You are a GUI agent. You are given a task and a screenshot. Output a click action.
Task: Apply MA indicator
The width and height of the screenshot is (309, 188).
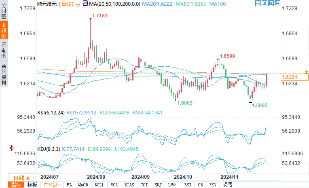pyautogui.click(x=70, y=185)
